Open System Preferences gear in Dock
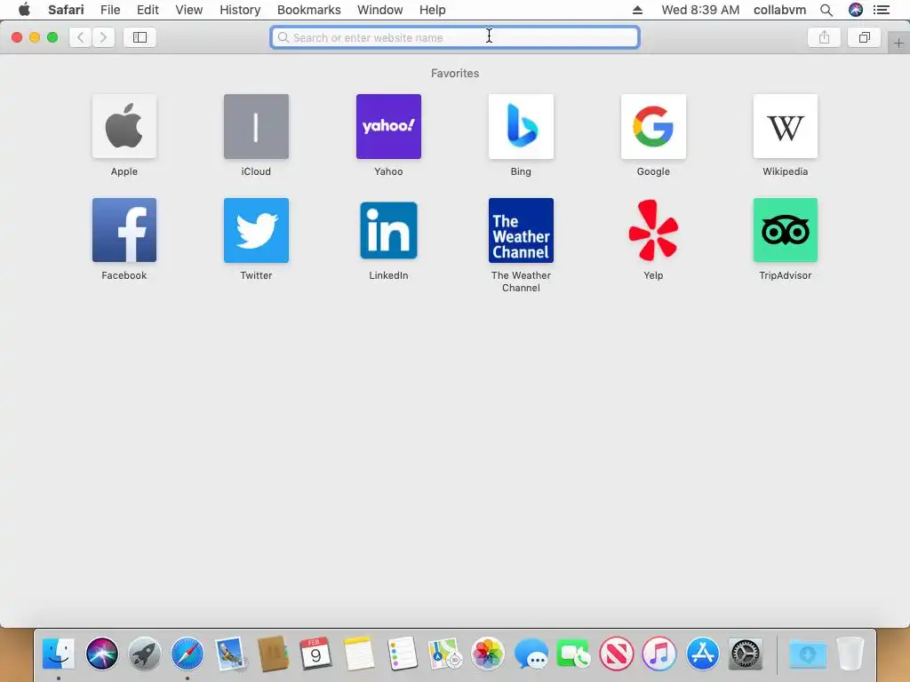The height and width of the screenshot is (682, 910). pyautogui.click(x=746, y=654)
